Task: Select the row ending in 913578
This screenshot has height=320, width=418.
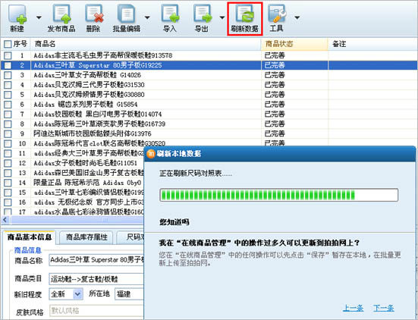Action: (209, 55)
